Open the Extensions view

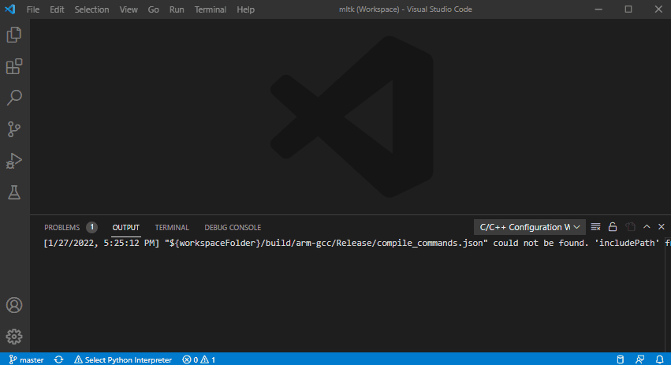coord(14,66)
